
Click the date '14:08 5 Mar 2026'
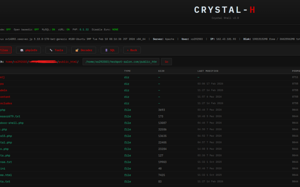[210, 149]
